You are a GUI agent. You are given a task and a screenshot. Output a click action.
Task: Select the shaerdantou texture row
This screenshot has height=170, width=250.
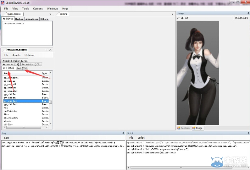(x=26, y=118)
